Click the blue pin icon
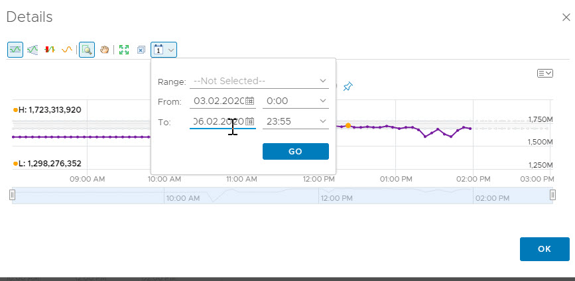 coord(348,86)
